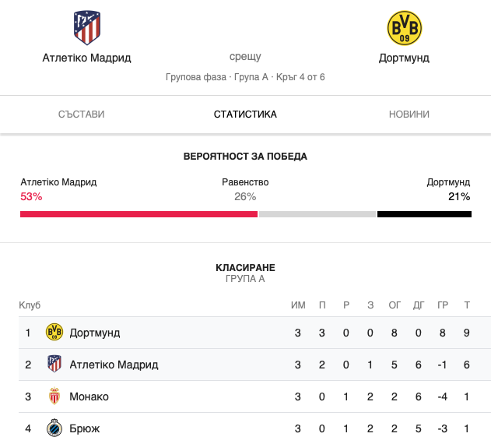491x444 pixels.
Task: Click the Клуб column header
Action: 30,305
